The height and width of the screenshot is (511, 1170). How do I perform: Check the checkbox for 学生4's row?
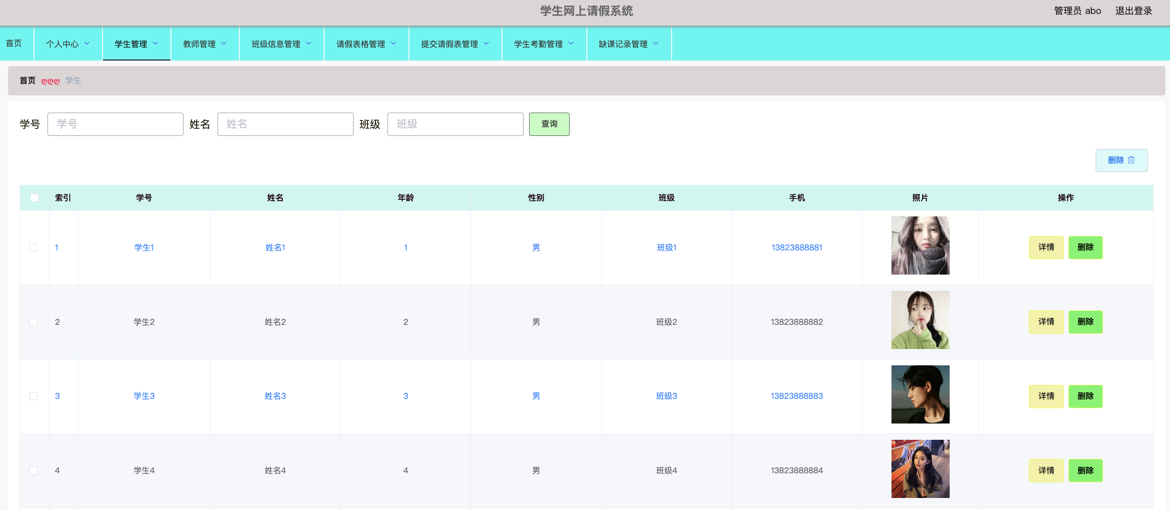point(33,471)
